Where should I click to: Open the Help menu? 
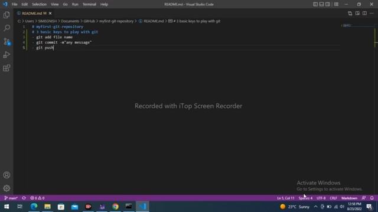click(x=104, y=4)
